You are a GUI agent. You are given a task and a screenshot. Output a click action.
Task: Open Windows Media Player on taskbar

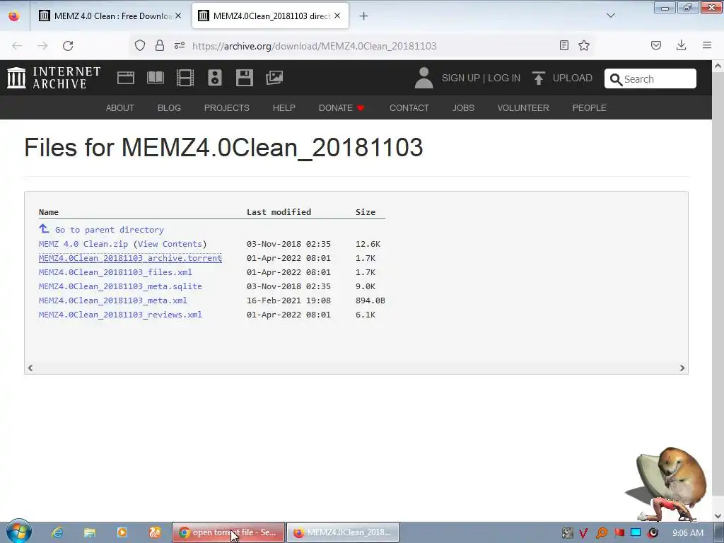(x=122, y=532)
